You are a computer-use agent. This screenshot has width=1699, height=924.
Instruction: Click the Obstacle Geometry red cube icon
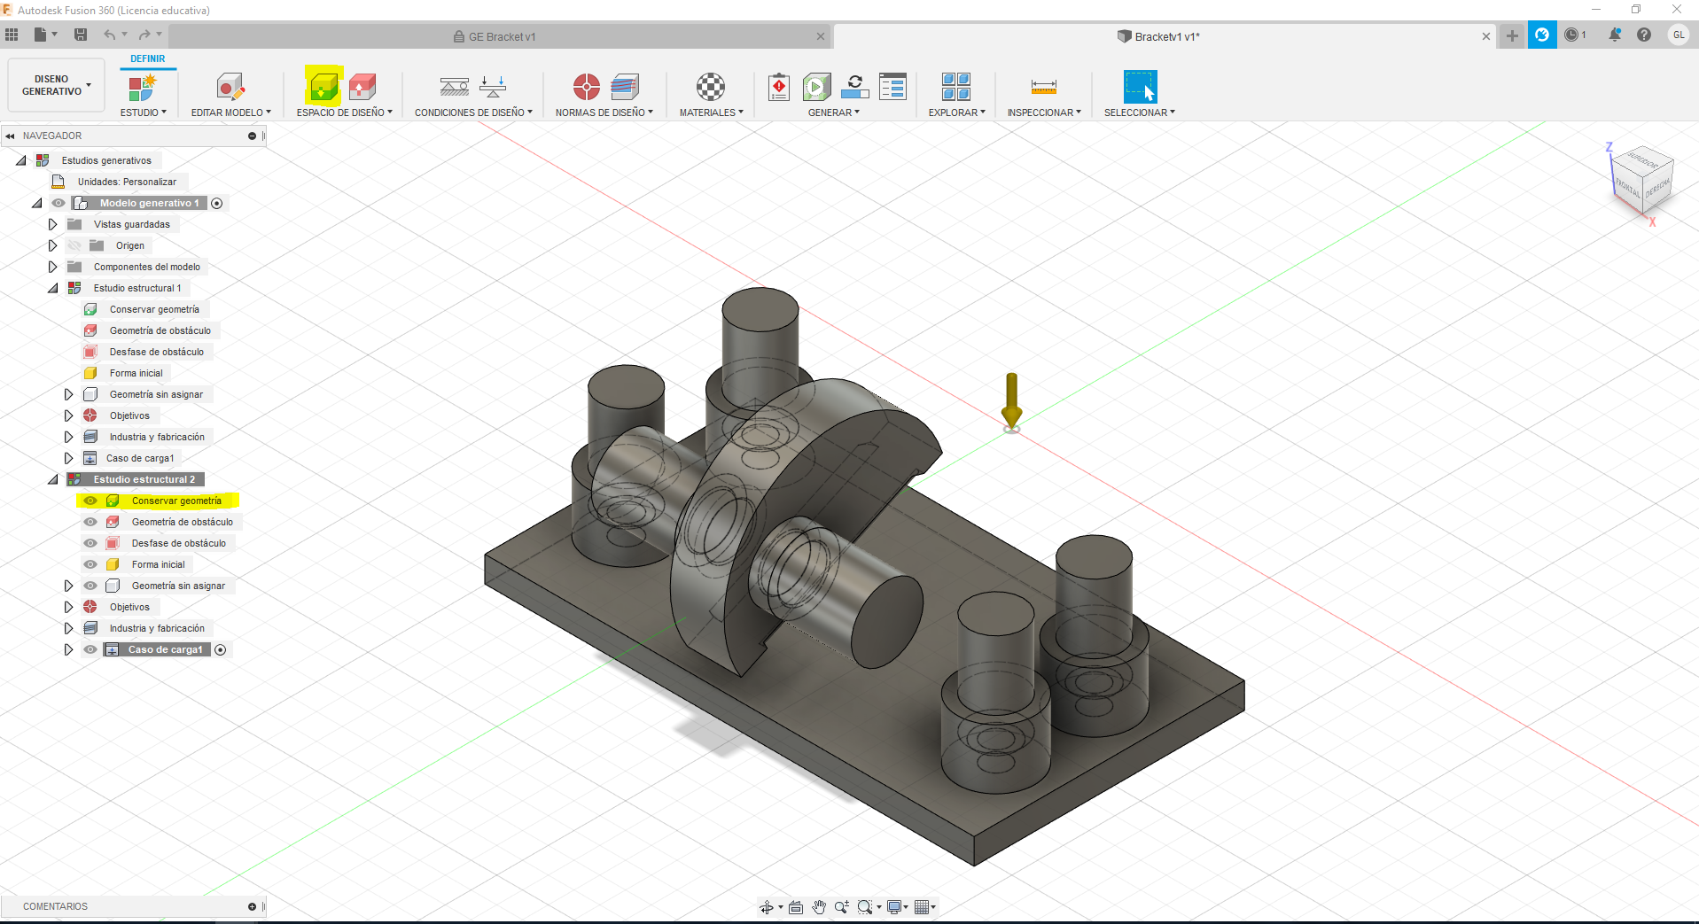pos(362,87)
